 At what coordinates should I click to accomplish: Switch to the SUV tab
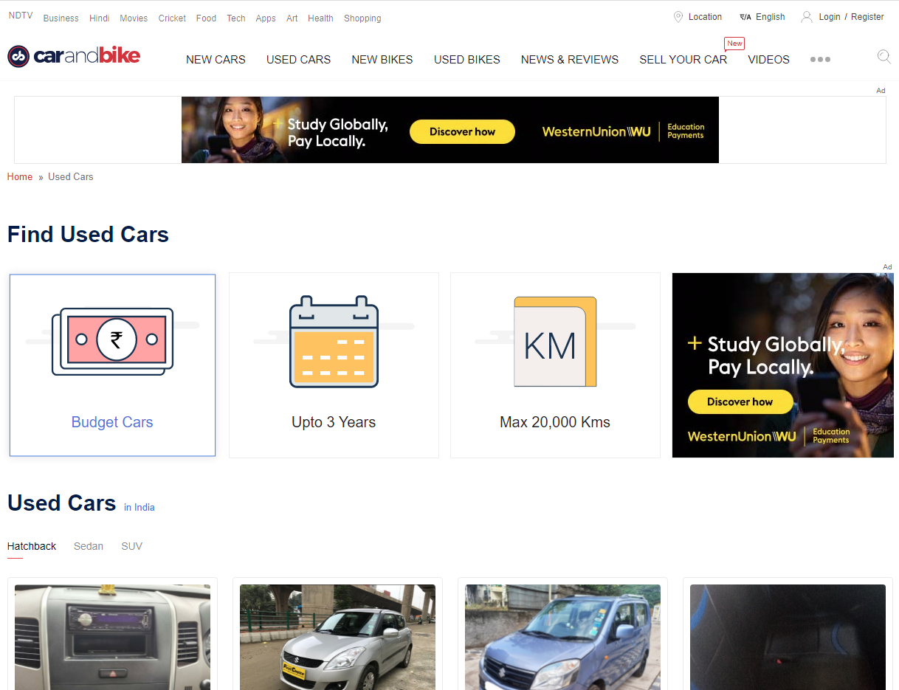(131, 546)
